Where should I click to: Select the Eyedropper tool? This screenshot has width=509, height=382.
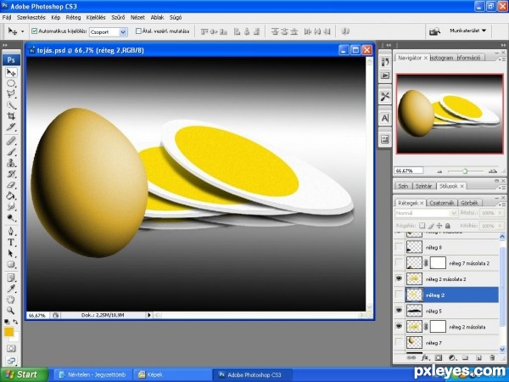coord(11,289)
